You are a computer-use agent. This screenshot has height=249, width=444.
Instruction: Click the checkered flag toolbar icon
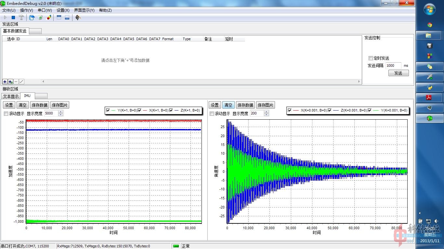77,18
